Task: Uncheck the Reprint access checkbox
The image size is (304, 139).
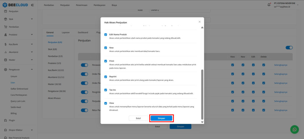Action: [x=106, y=77]
